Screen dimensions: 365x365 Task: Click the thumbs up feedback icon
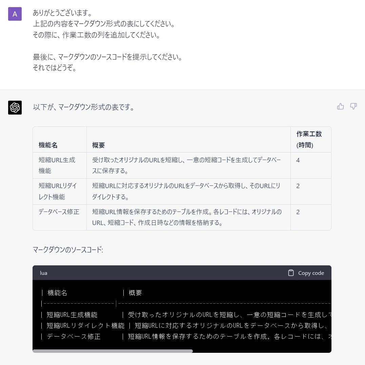(340, 106)
